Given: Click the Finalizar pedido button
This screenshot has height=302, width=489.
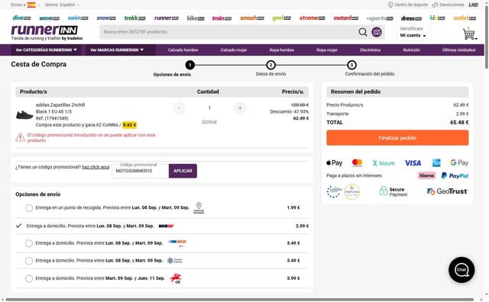Looking at the screenshot, I should [397, 137].
